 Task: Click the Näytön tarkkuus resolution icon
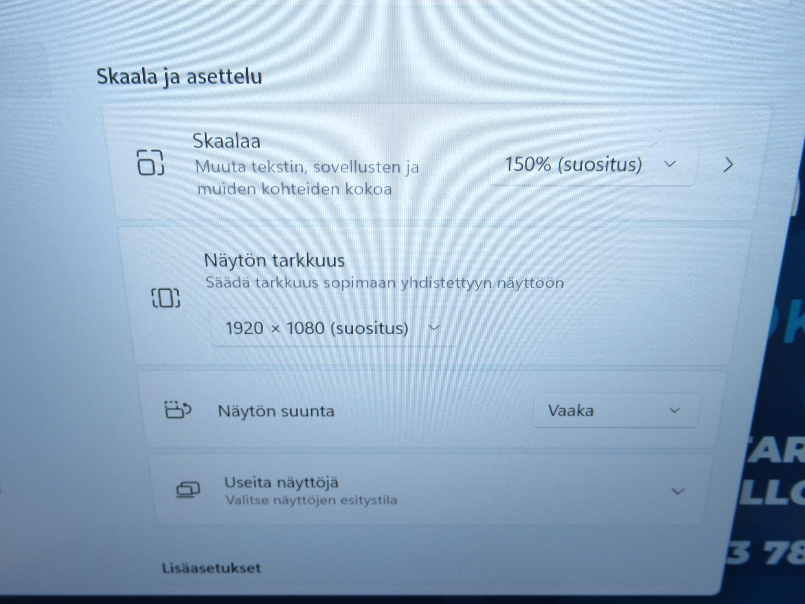point(166,298)
